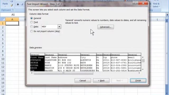Screen dimensions: 169x95
Task: Choose the Text column data format
Action: click(31, 22)
